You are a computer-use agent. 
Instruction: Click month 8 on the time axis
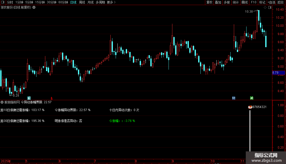[136, 161]
